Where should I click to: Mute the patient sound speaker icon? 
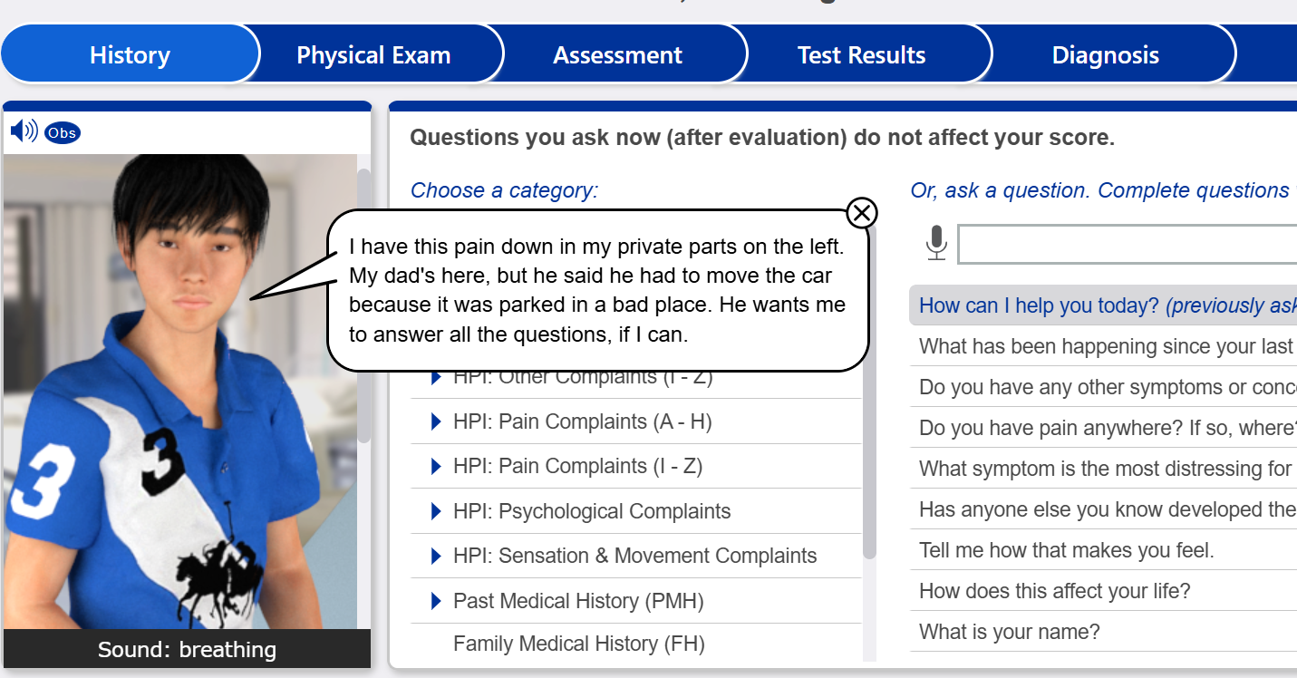23,132
